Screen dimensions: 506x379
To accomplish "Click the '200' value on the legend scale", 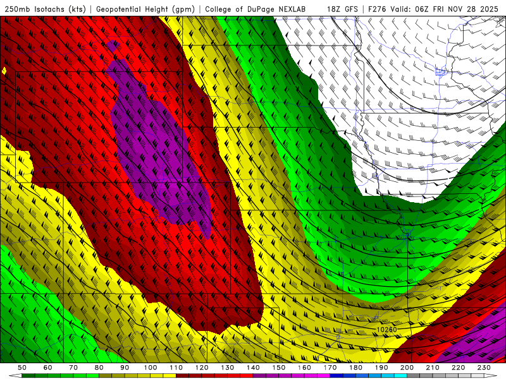I will coord(407,368).
